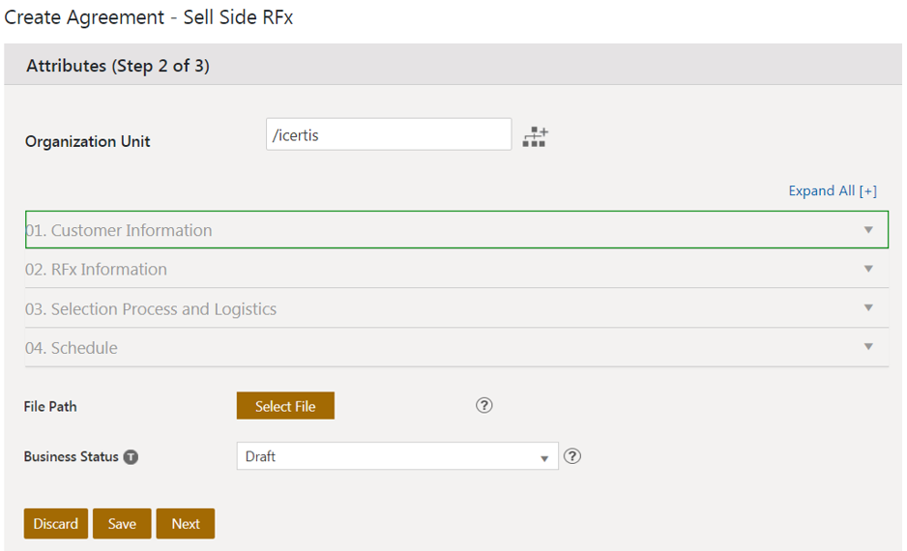The width and height of the screenshot is (907, 551).
Task: Click the Attributes (Step 2 of 3) header
Action: pyautogui.click(x=118, y=66)
